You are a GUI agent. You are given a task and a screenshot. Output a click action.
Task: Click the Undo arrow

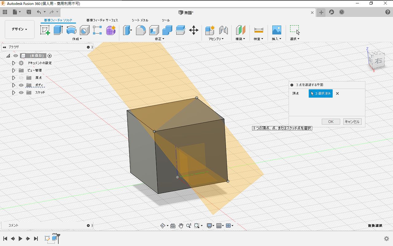coord(39,12)
